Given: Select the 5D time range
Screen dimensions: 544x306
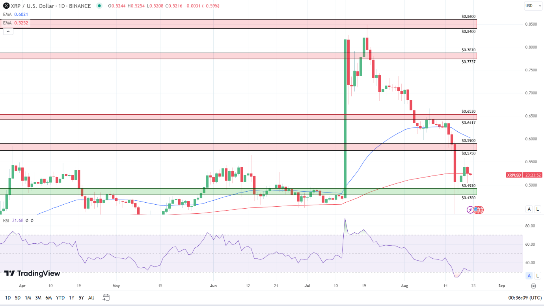Looking at the screenshot, I should [18, 298].
